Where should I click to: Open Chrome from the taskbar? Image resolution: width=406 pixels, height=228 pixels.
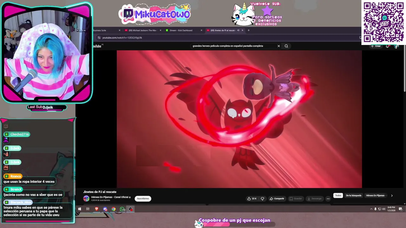tap(114, 209)
